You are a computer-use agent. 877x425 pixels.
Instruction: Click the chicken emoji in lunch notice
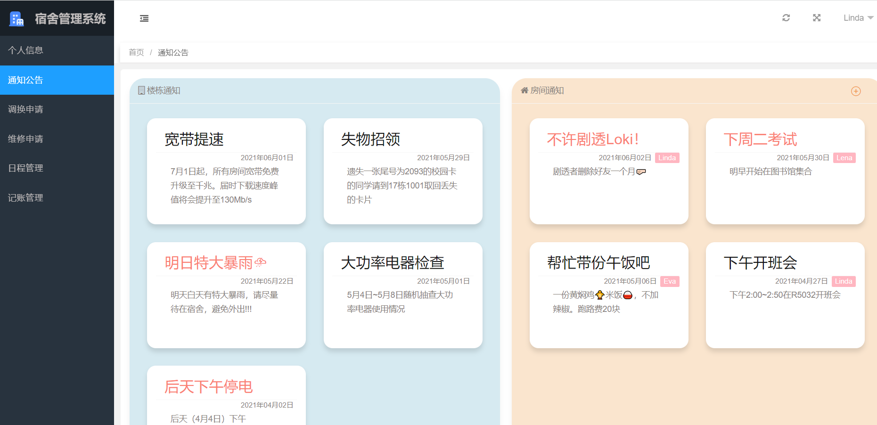pos(600,295)
